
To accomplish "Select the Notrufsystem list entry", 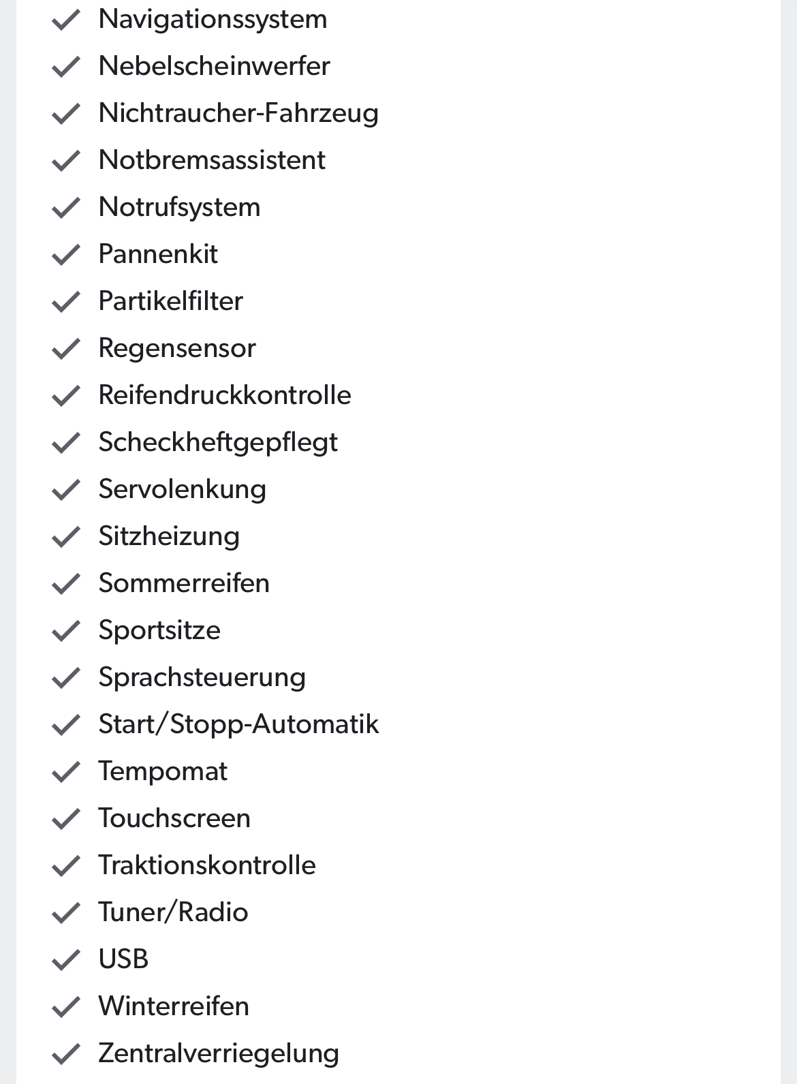I will [179, 207].
